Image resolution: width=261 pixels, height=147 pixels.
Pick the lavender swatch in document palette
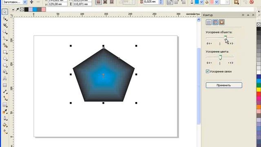coord(31,9)
